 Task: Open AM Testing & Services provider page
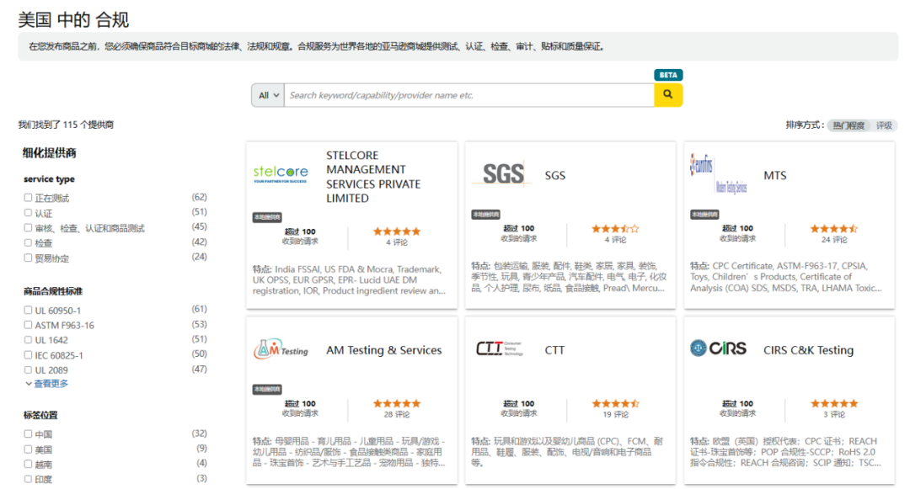pos(383,350)
